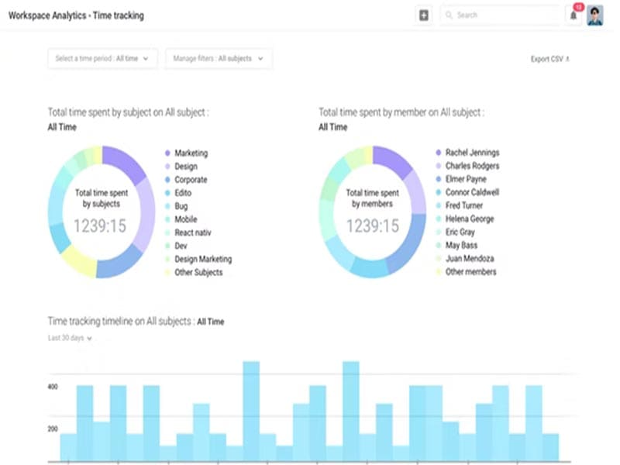Expand the Manage filters dropdown
620x465 pixels.
point(219,59)
